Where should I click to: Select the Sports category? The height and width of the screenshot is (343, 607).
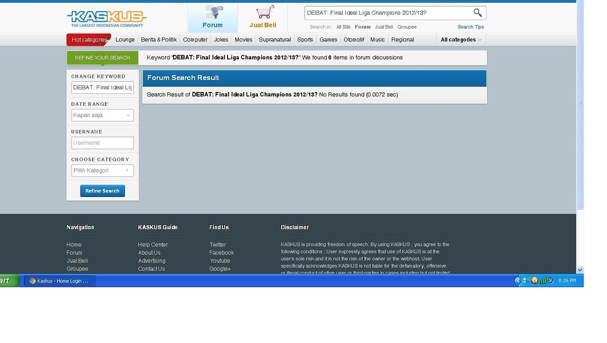click(305, 40)
